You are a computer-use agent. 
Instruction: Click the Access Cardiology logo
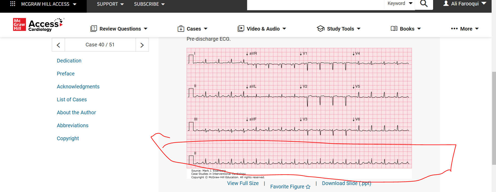click(39, 25)
